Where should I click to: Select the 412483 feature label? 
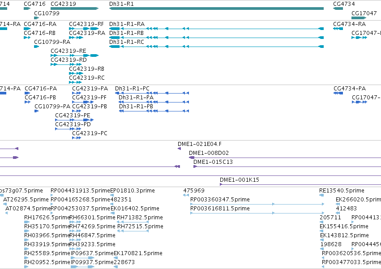(x=347, y=209)
